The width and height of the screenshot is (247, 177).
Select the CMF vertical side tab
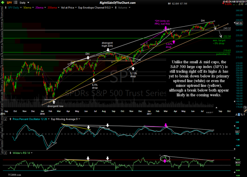(2, 151)
